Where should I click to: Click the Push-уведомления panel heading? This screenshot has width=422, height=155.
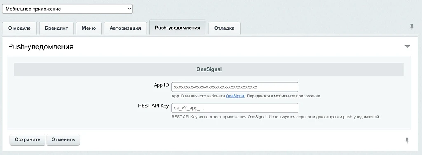click(41, 47)
